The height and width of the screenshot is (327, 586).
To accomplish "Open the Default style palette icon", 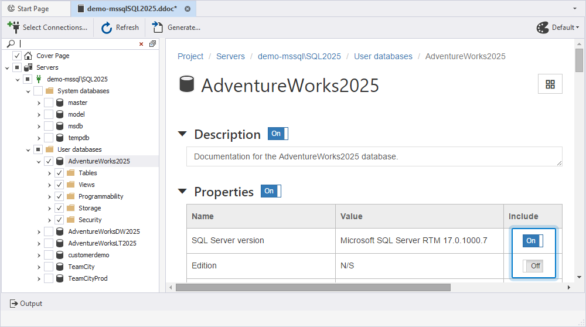I will point(543,28).
